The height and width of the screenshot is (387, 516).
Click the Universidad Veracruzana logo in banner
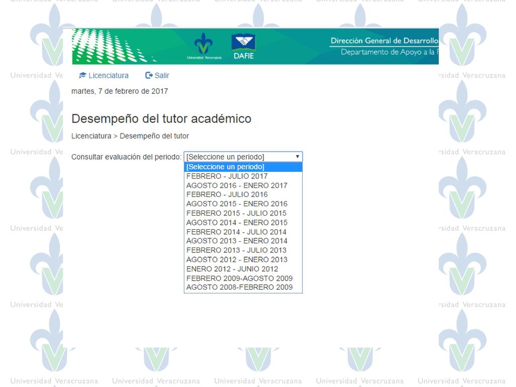(204, 46)
